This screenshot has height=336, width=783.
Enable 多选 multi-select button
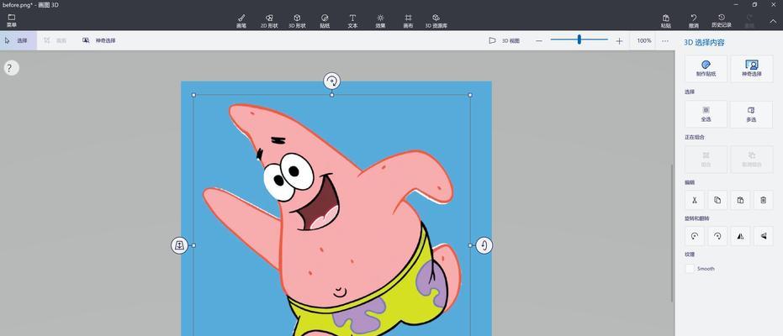pos(752,114)
